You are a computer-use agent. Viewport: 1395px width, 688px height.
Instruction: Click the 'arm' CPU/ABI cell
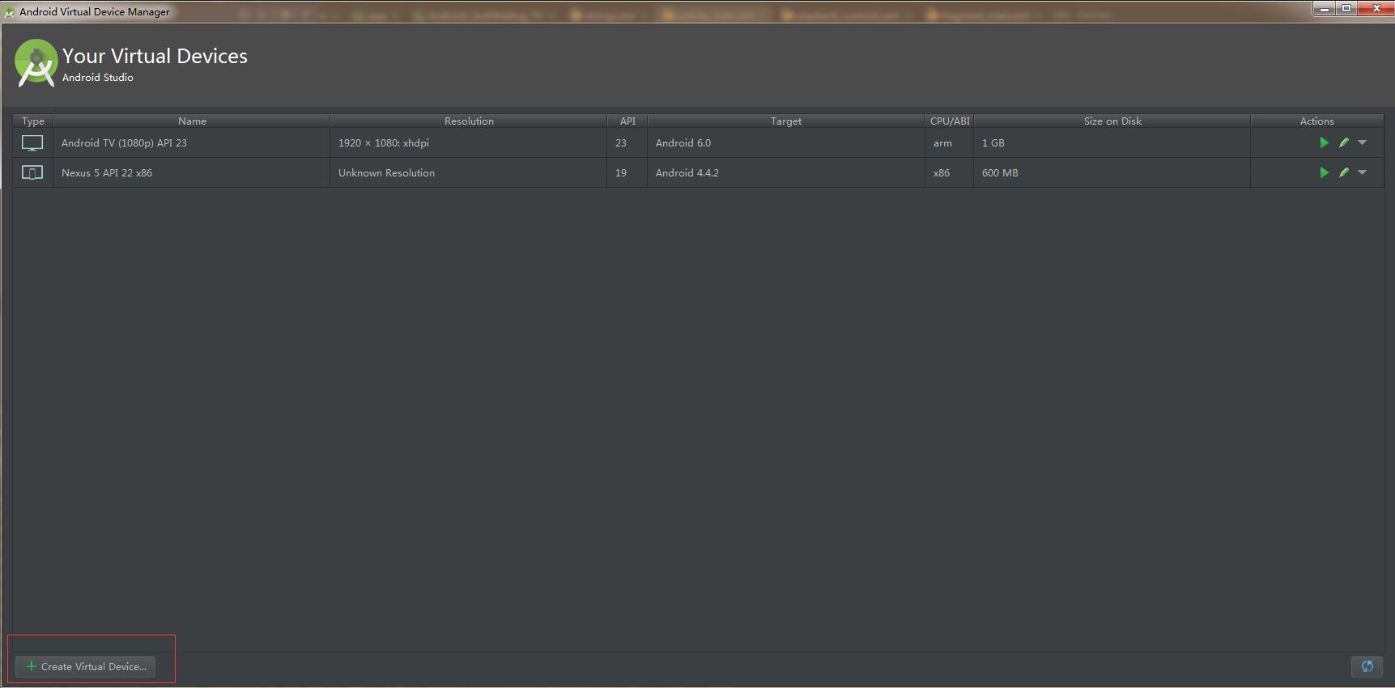point(950,142)
